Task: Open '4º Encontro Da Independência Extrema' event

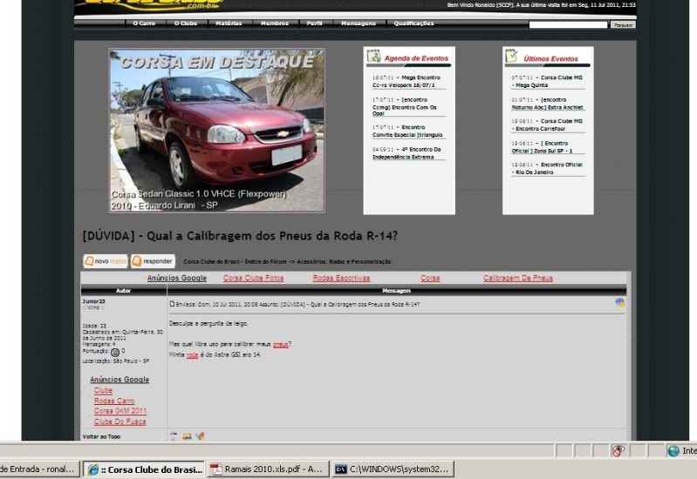Action: [408, 153]
